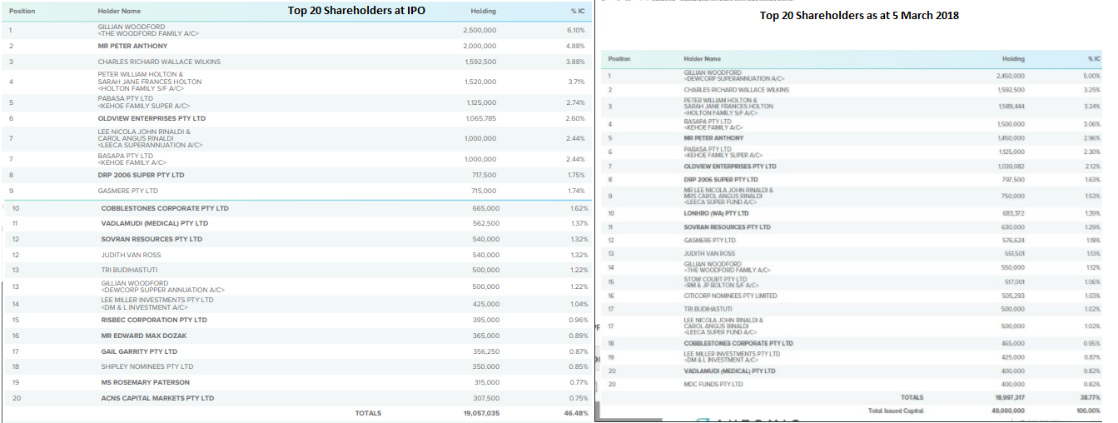Select the % IC header in the March 2018 table

click(x=1094, y=59)
